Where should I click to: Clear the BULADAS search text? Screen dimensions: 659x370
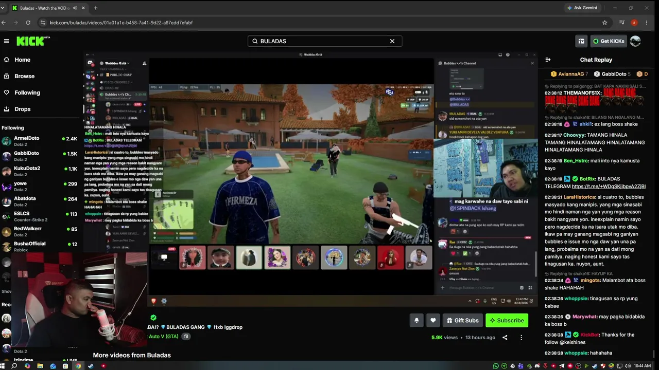(392, 41)
